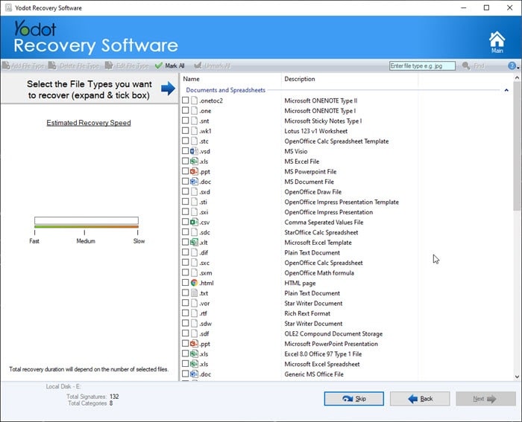This screenshot has width=522, height=422.
Task: Click PowerPoint icon beside MS Powerpoint File
Action: (x=194, y=171)
